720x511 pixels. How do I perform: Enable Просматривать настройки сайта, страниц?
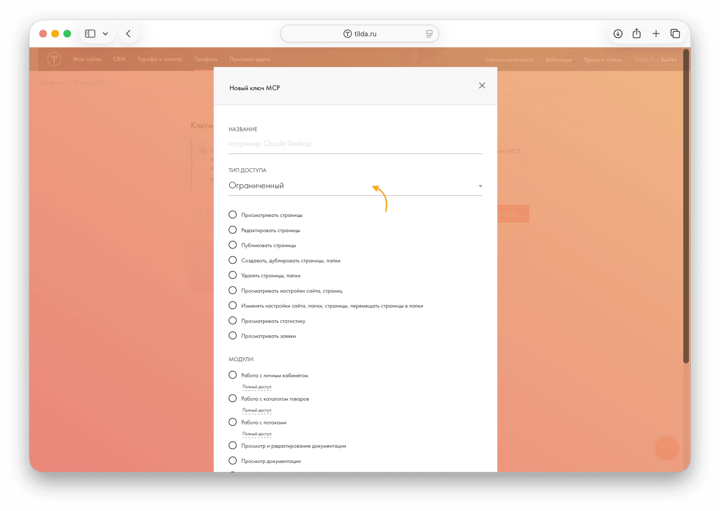(232, 290)
